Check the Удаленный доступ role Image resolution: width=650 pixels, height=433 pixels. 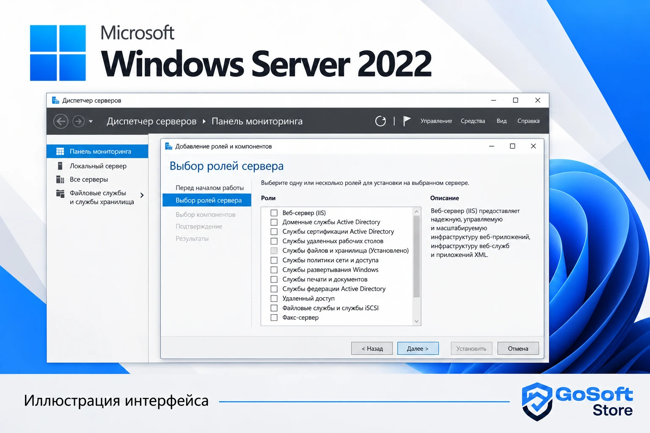[x=274, y=299]
